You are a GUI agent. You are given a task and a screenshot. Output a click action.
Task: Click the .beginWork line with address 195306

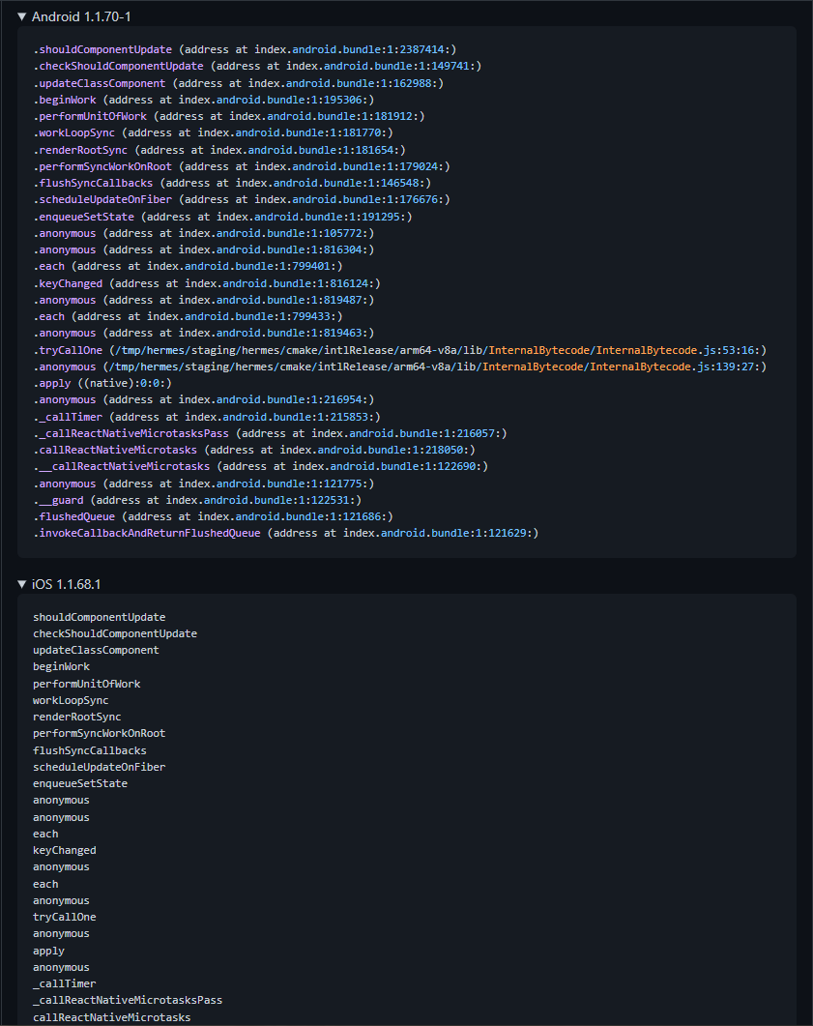pyautogui.click(x=204, y=100)
